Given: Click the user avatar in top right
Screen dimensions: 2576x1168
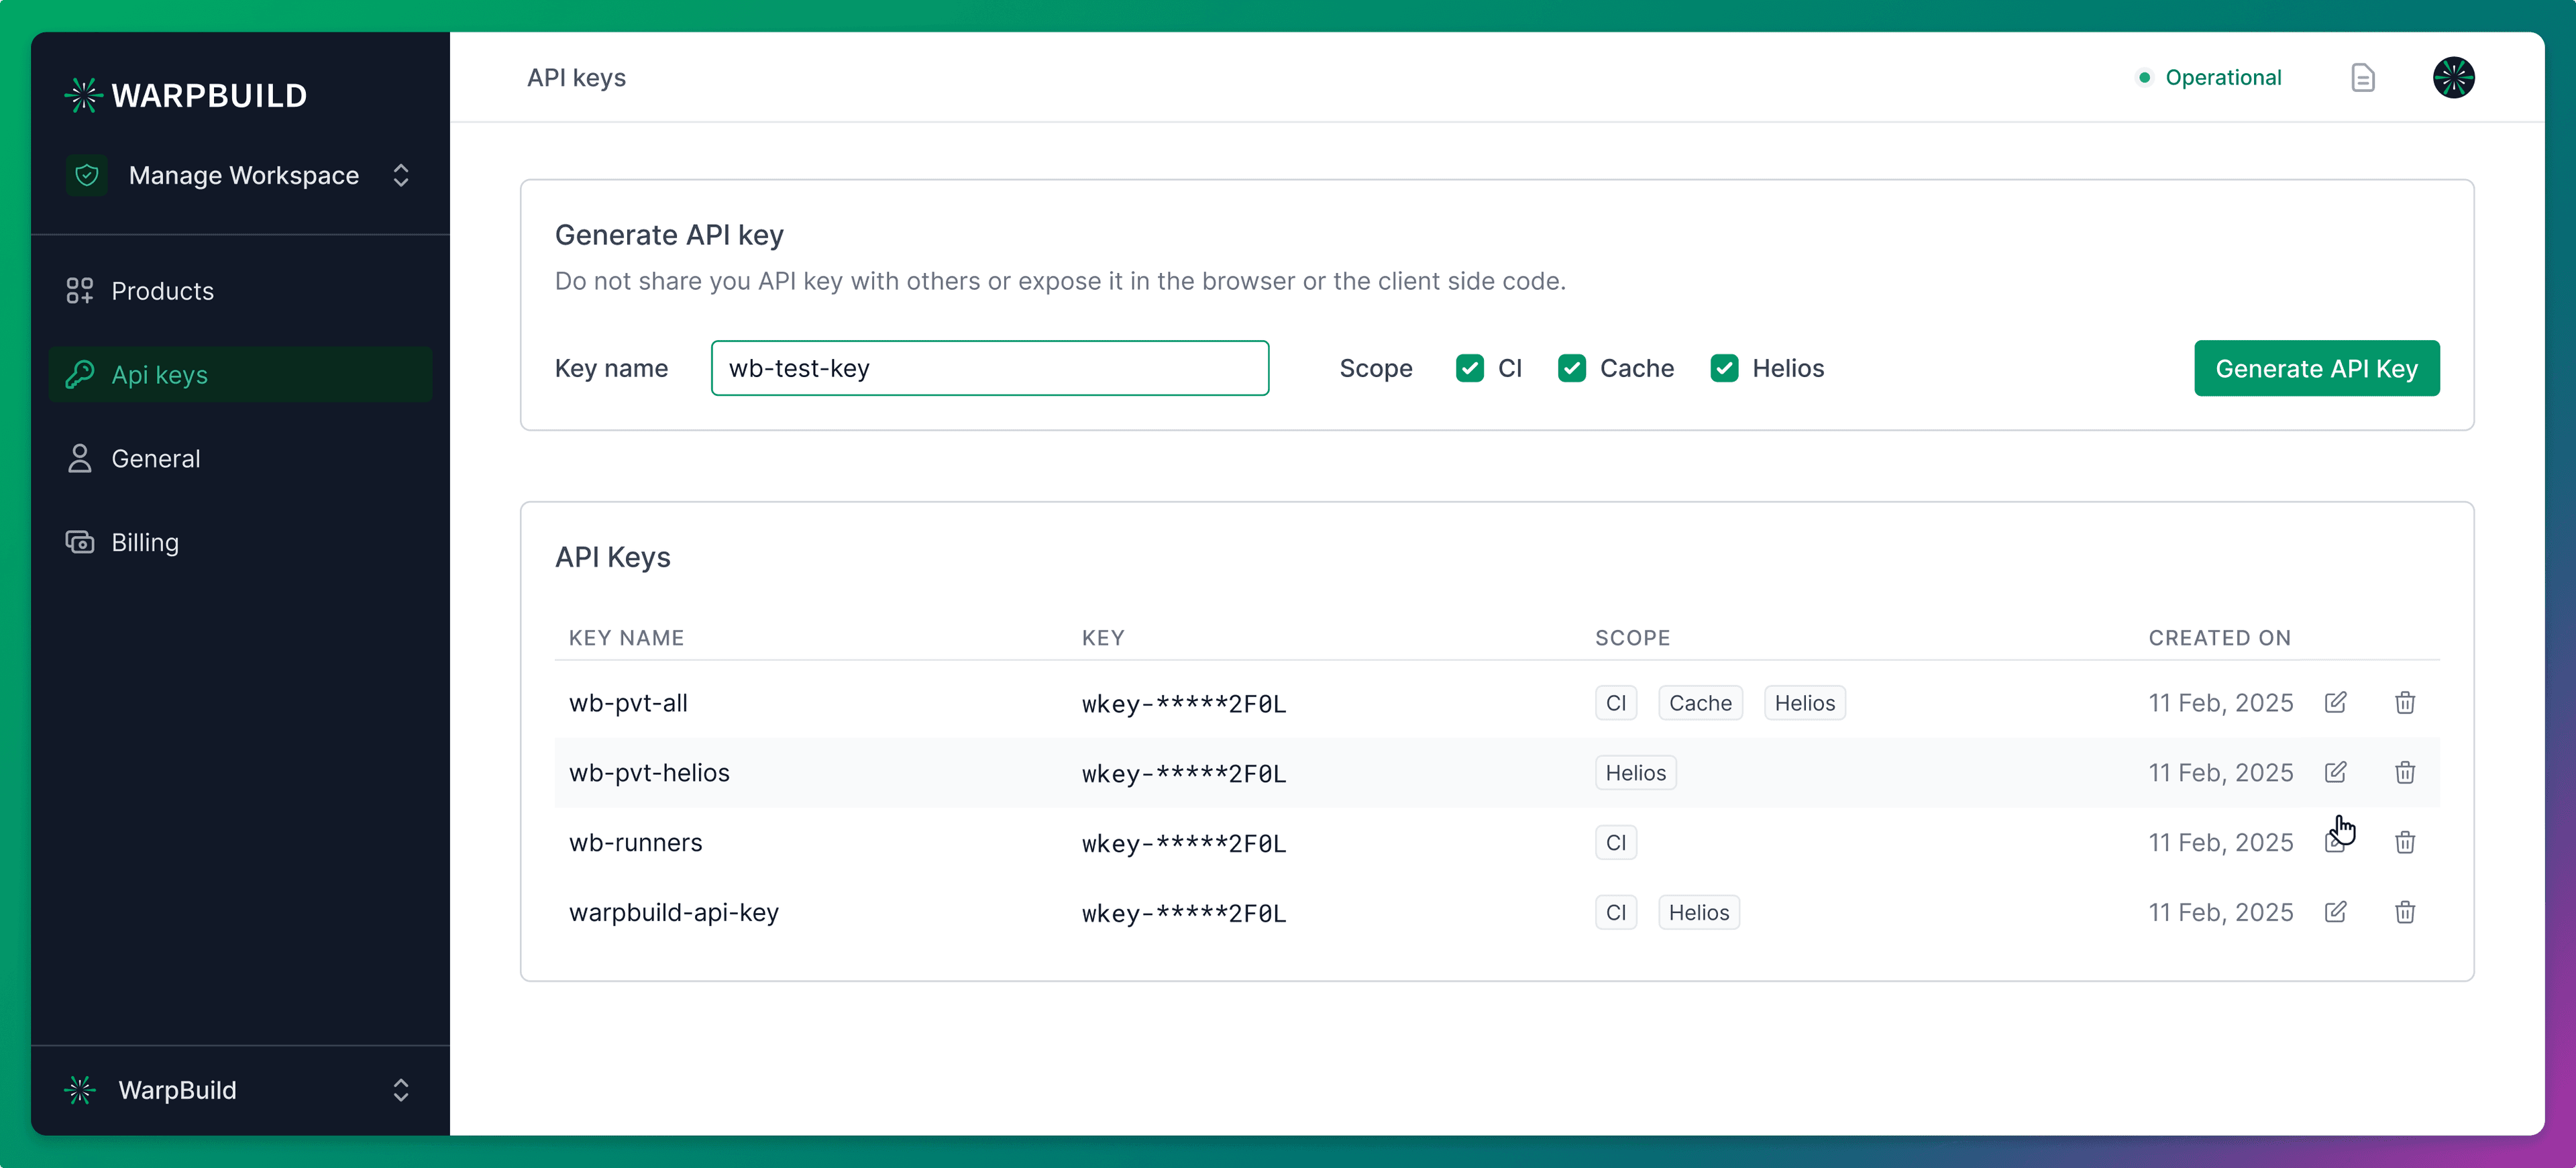Looking at the screenshot, I should pos(2455,77).
